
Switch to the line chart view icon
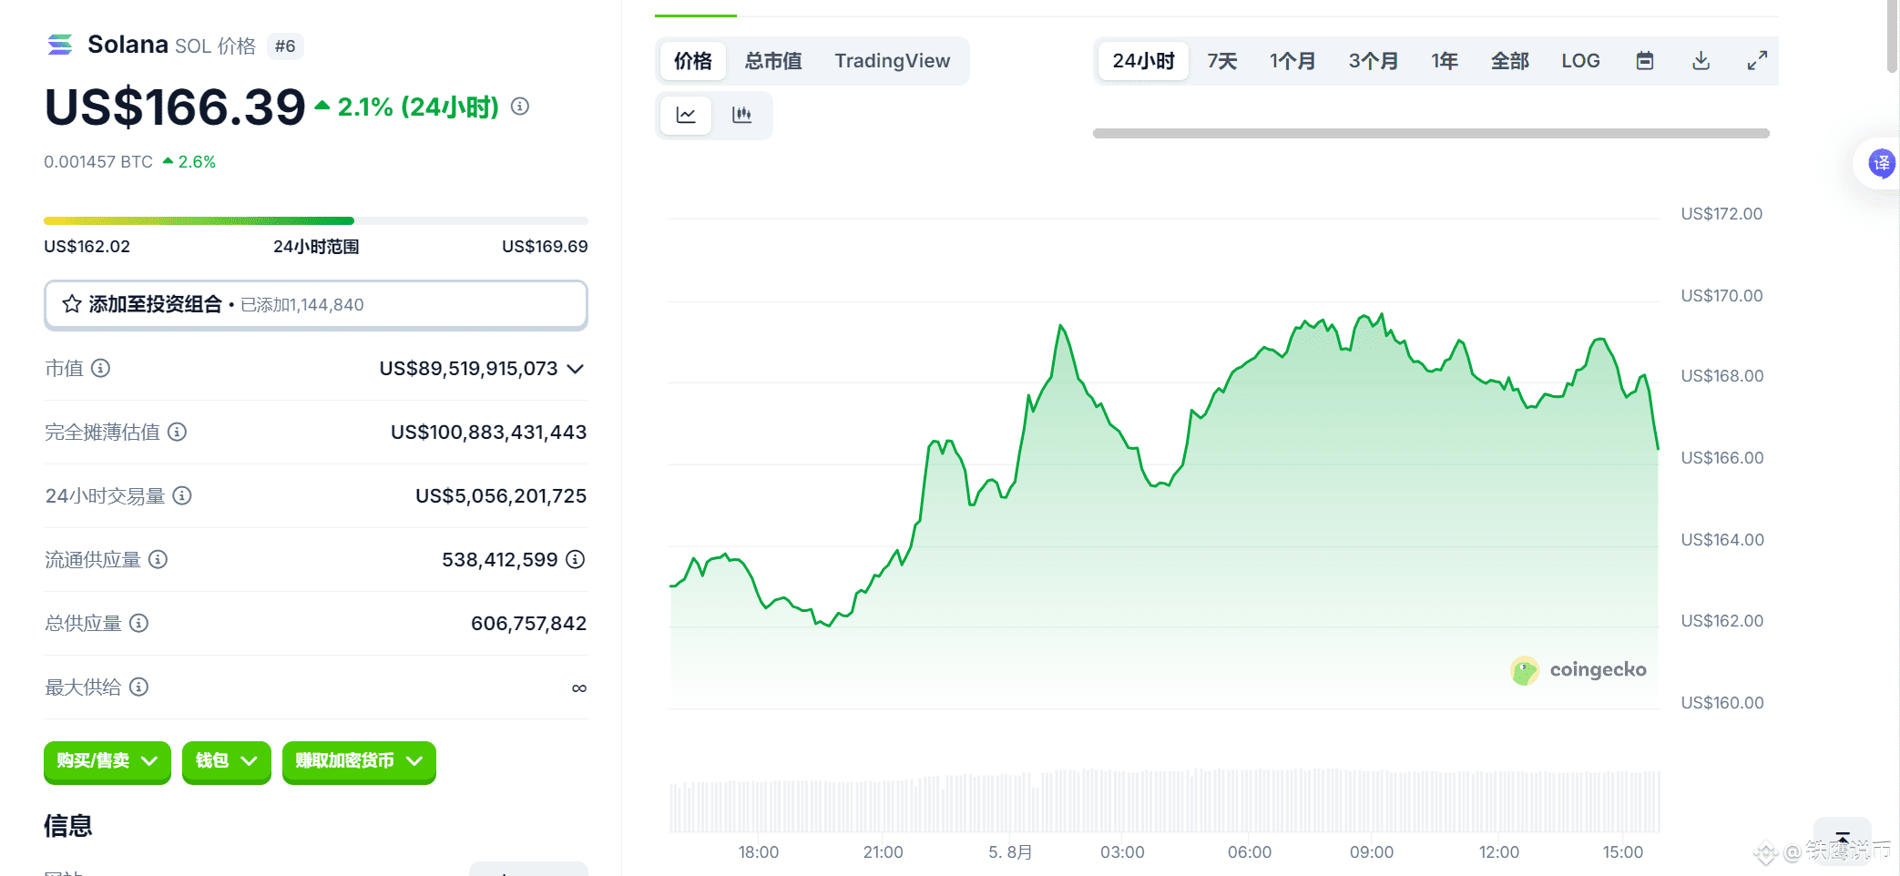[686, 115]
